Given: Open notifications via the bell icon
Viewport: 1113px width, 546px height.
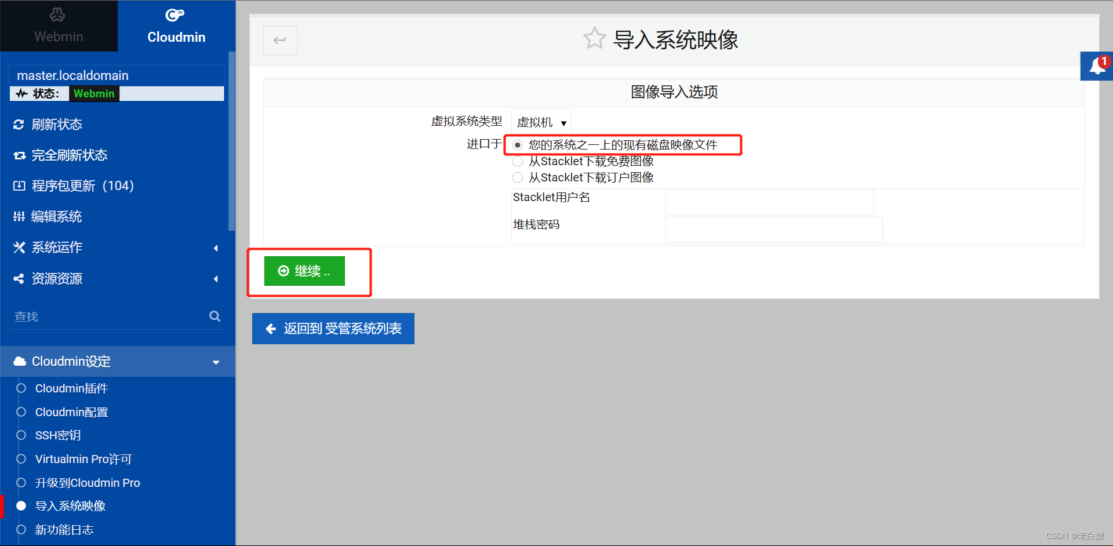Looking at the screenshot, I should click(1097, 65).
